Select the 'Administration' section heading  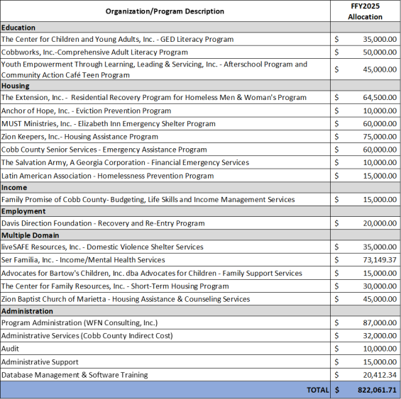click(27, 311)
